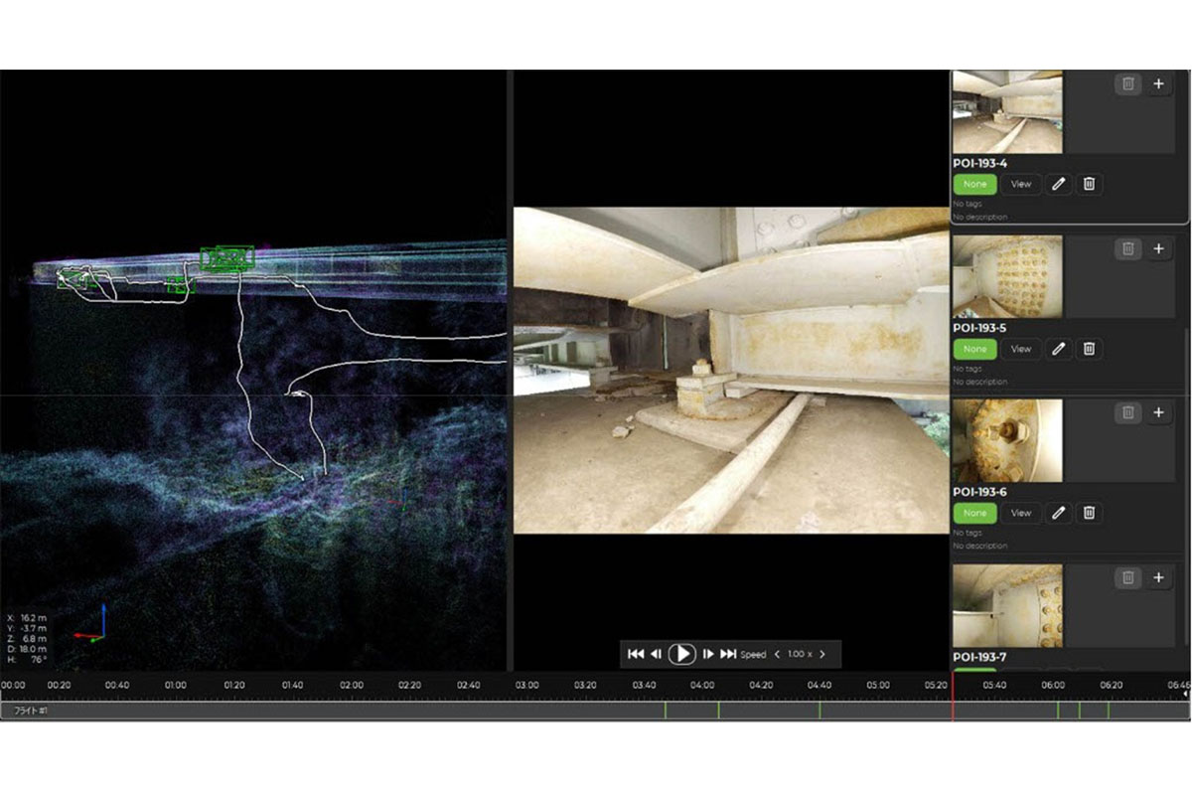Screen dimensions: 1192x793
Task: Edit POI-193-4 using its pencil icon
Action: click(x=1059, y=184)
